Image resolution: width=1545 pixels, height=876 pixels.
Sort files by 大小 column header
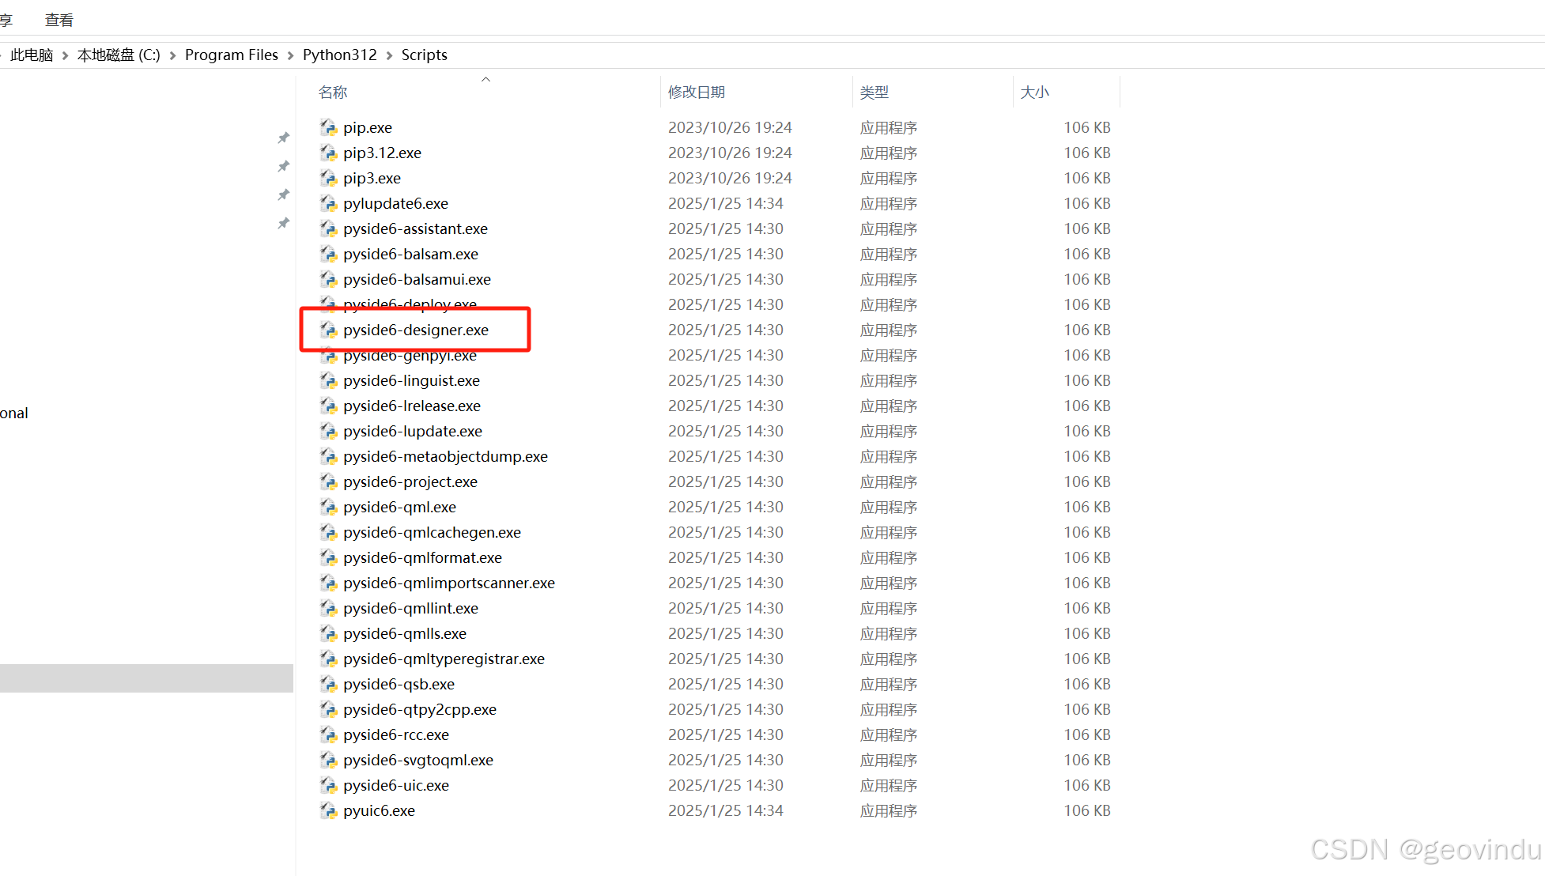[x=1035, y=93]
